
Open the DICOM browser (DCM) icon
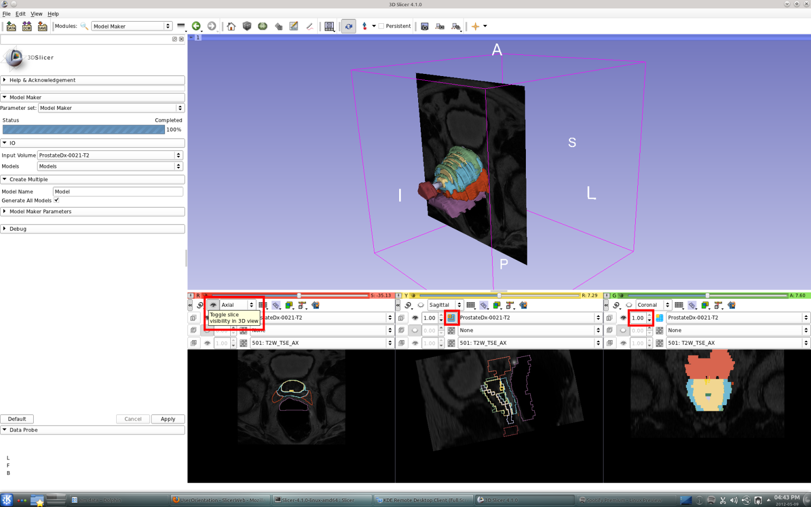[27, 26]
